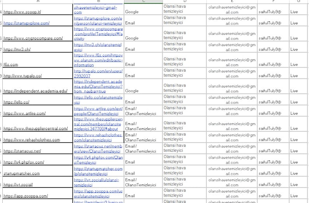The height and width of the screenshot is (203, 309).
Task: Select the Email cell in the mx3.ch row
Action: [143, 47]
